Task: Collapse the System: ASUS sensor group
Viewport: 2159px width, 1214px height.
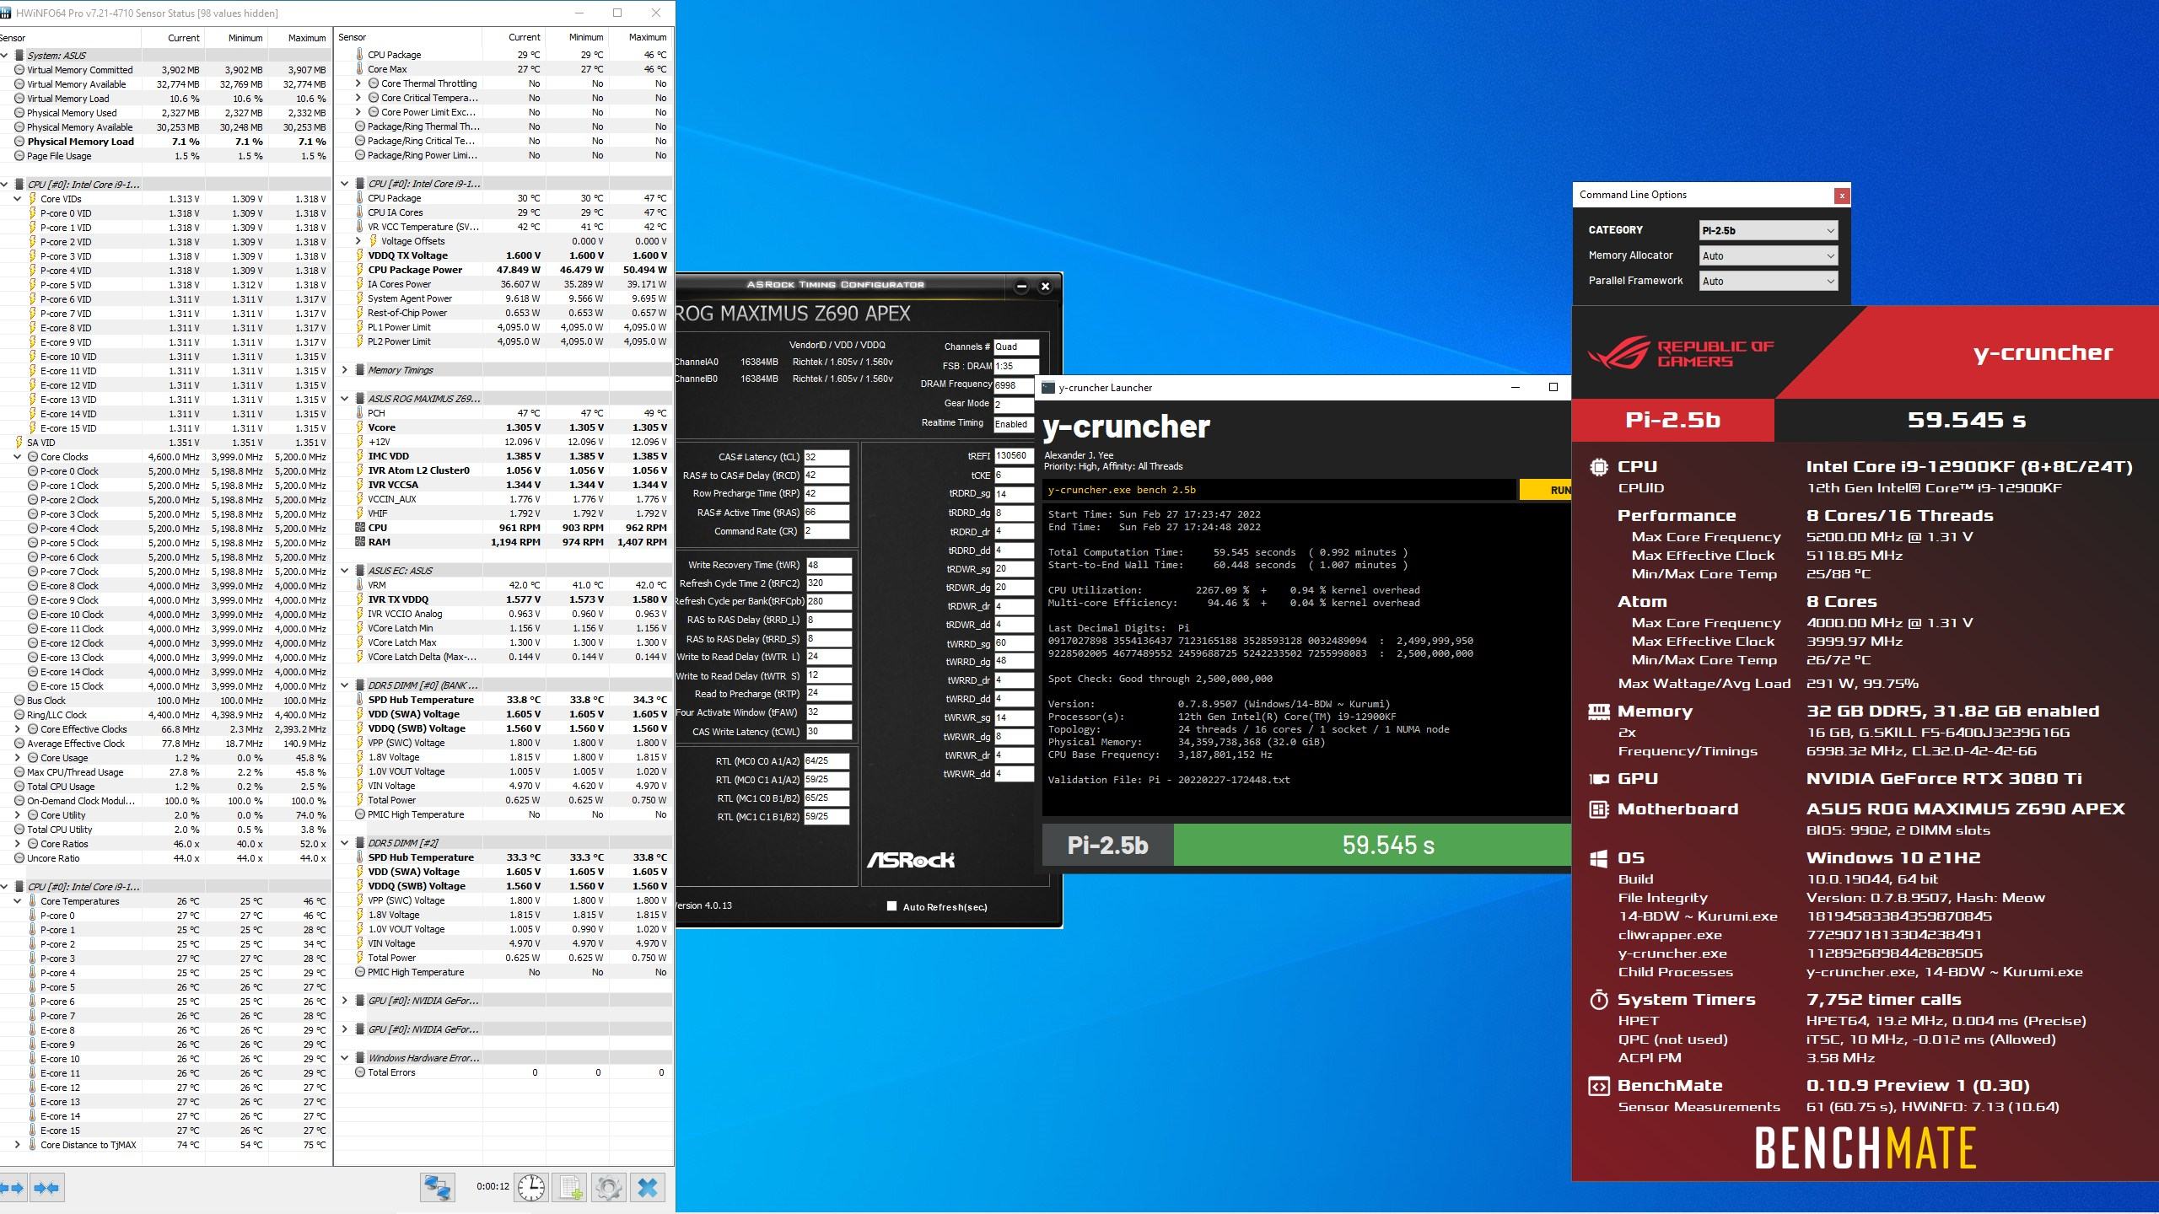Action: (x=4, y=56)
